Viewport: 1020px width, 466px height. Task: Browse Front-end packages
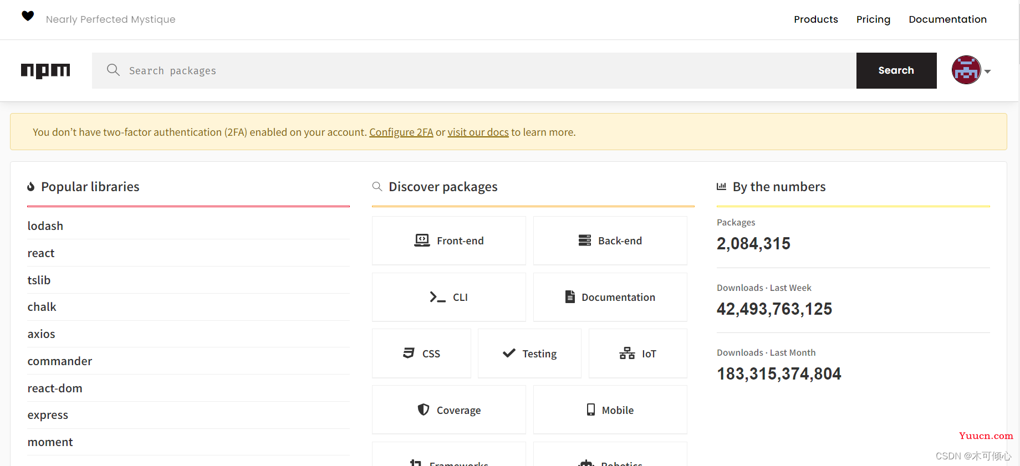[x=449, y=240]
